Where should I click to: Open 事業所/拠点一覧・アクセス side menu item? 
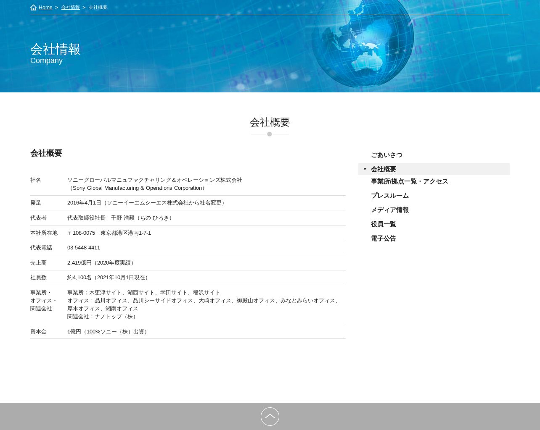coord(409,181)
